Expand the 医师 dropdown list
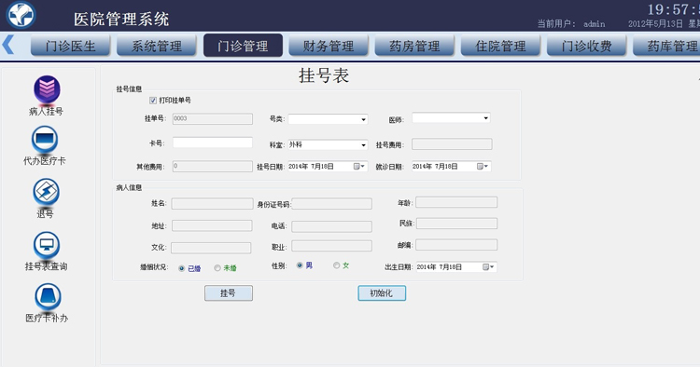This screenshot has width=700, height=367. tap(452, 118)
